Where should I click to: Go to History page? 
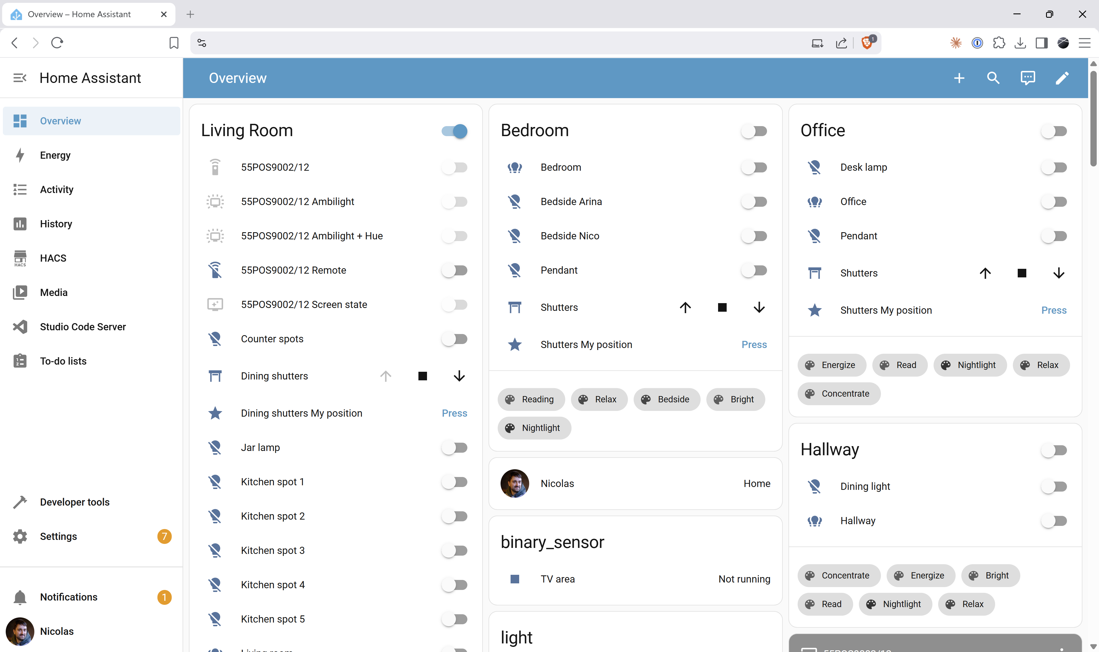pyautogui.click(x=91, y=224)
